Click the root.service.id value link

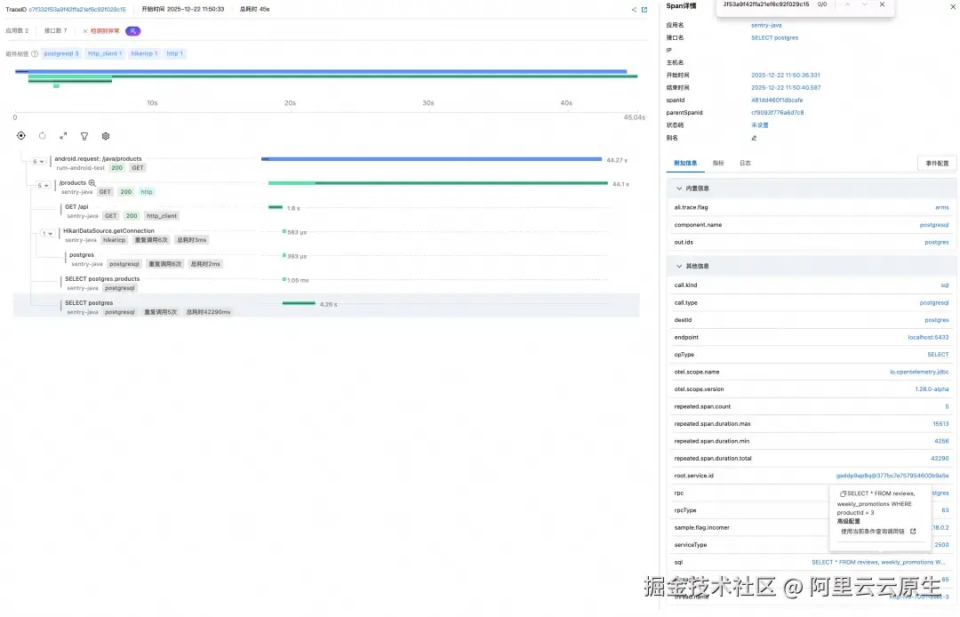[x=892, y=477]
